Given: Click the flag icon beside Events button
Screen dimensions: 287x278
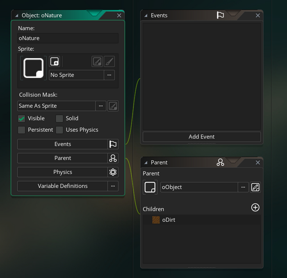Looking at the screenshot, I should pos(113,144).
